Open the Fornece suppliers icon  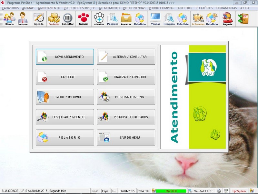(23, 19)
